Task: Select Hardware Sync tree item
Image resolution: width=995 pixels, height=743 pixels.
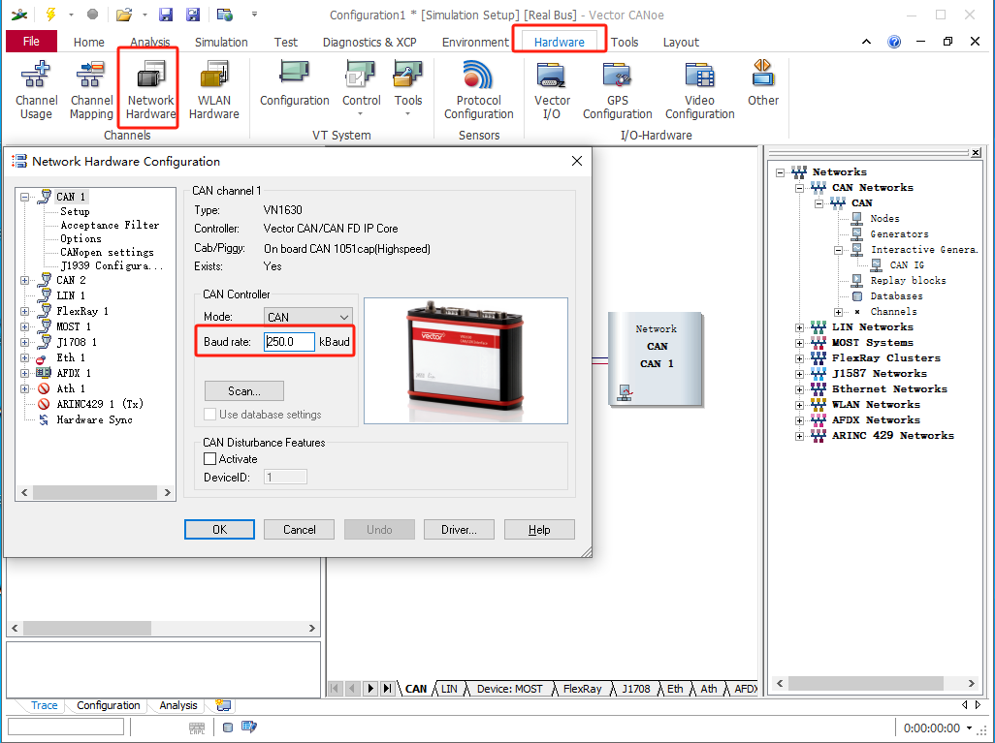Action: point(94,419)
